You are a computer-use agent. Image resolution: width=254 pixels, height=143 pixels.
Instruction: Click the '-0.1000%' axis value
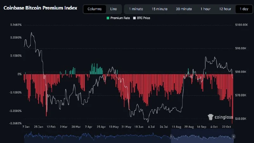(15, 92)
